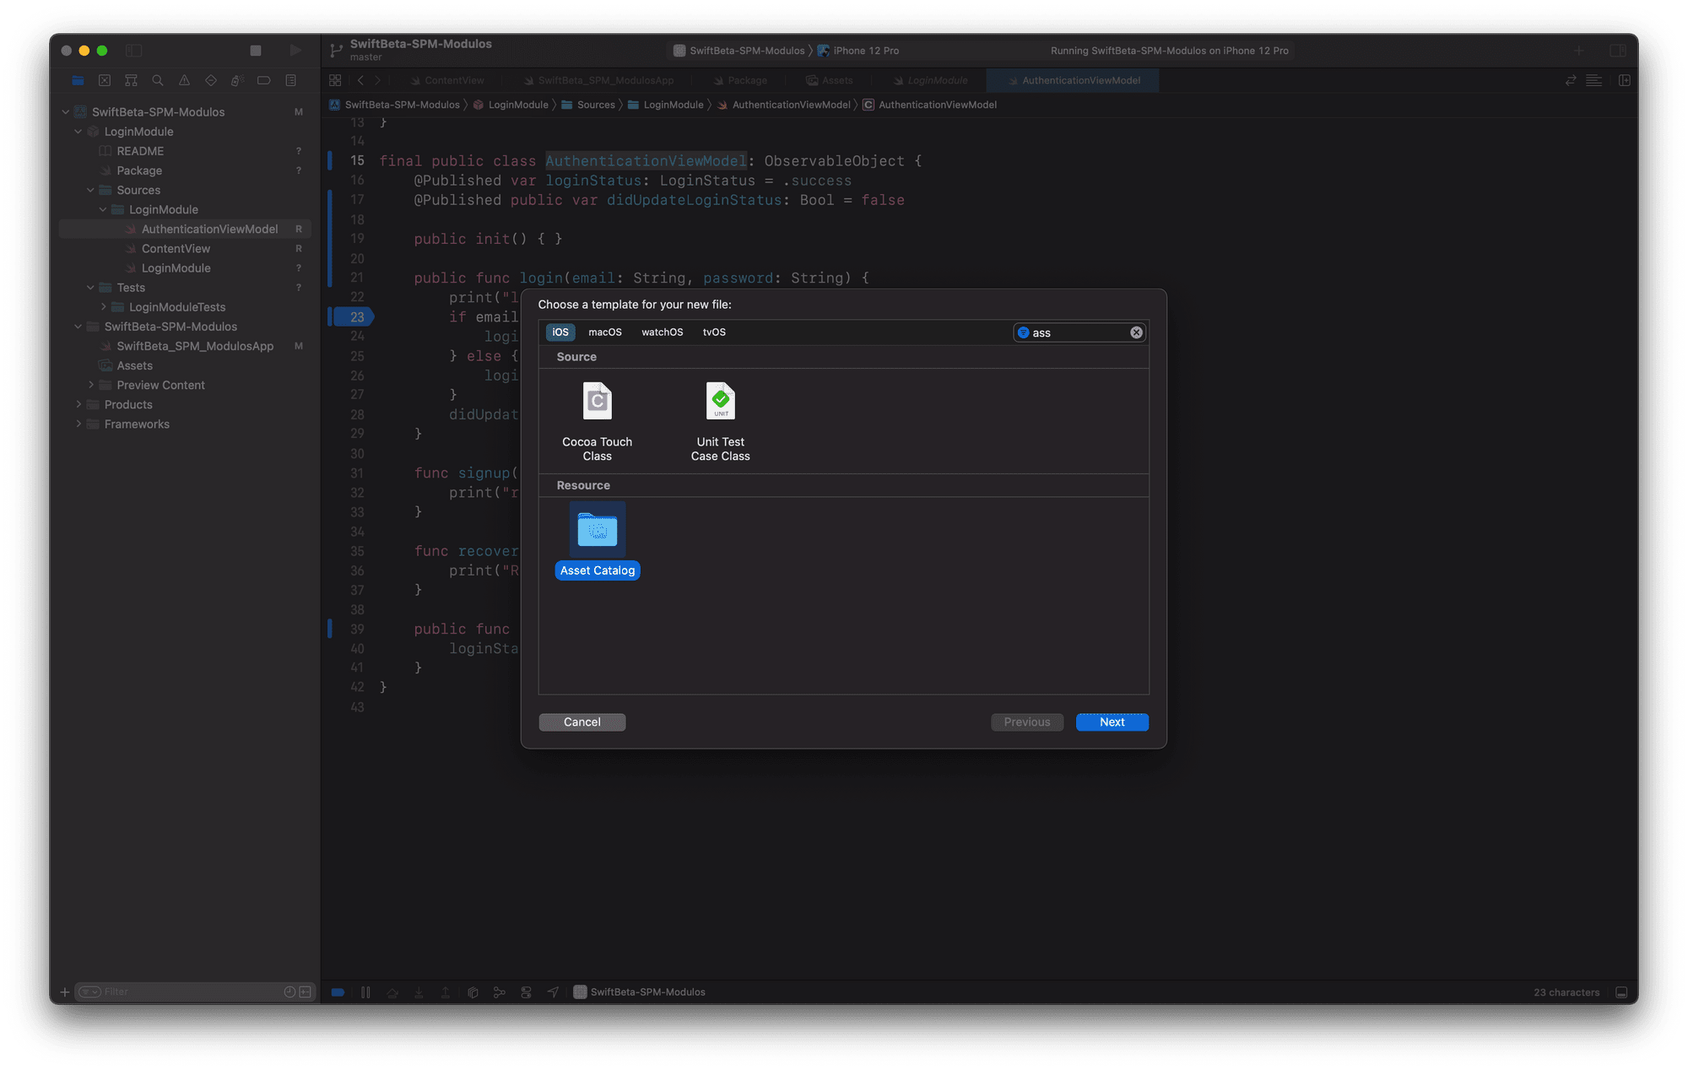Click the template search field
This screenshot has height=1070, width=1688.
(x=1079, y=332)
